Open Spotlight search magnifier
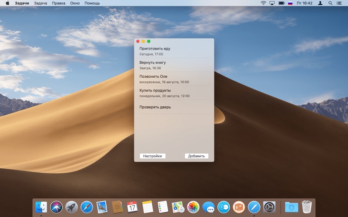Viewport: 348px width, 217px height. [x=330, y=3]
